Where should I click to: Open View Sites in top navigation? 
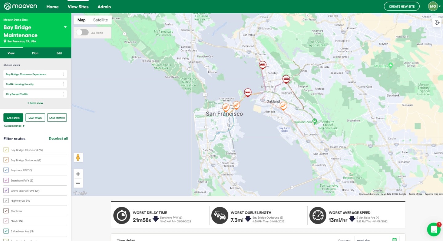pyautogui.click(x=78, y=7)
